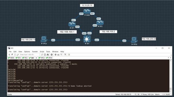Click the Connect in Tab toolbar icon
Screen dimensions: 174x97
[15, 55]
